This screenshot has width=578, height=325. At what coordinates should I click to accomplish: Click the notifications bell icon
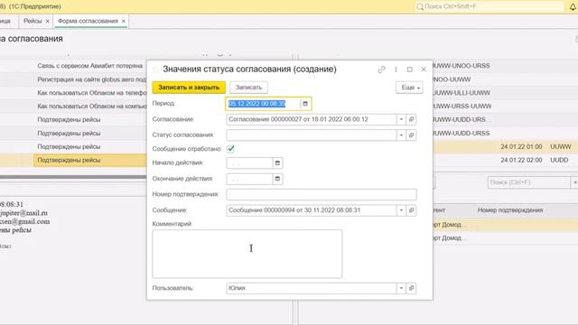(x=573, y=6)
